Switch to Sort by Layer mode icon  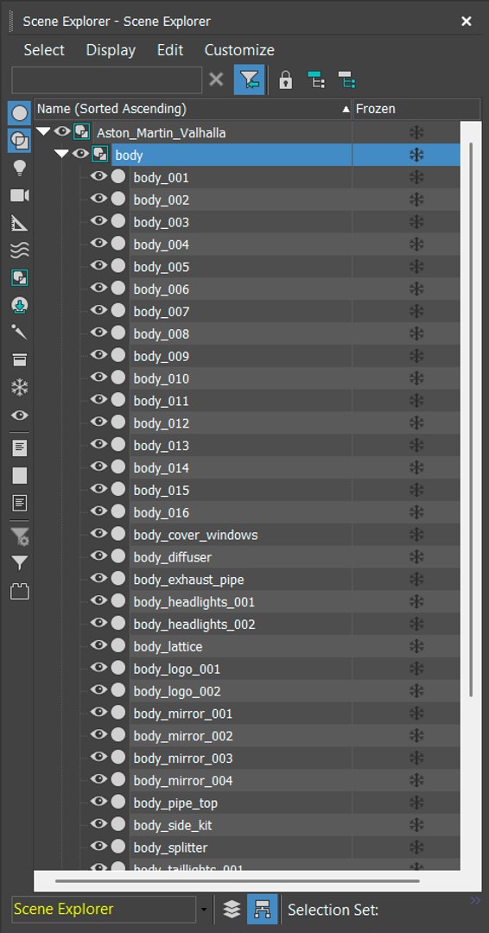click(232, 909)
